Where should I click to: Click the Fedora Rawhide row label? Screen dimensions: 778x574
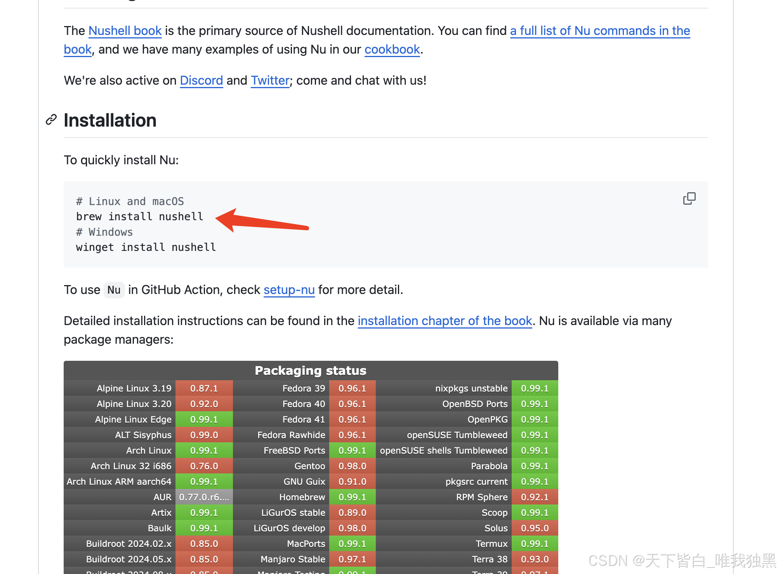tap(291, 435)
